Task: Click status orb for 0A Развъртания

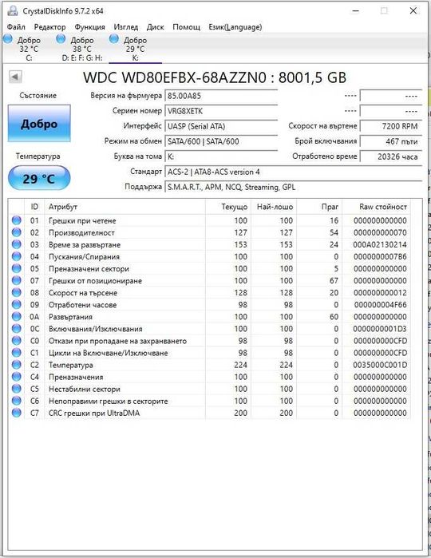Action: point(17,316)
